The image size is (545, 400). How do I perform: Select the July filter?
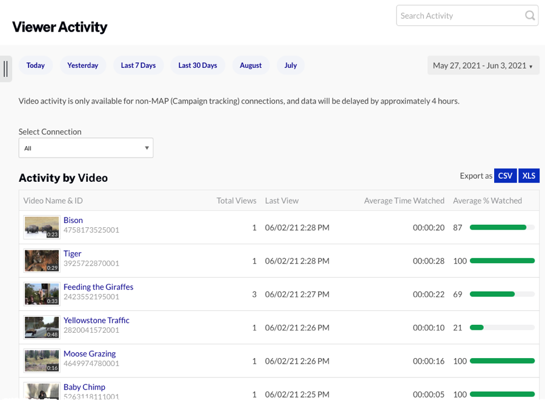pos(290,65)
